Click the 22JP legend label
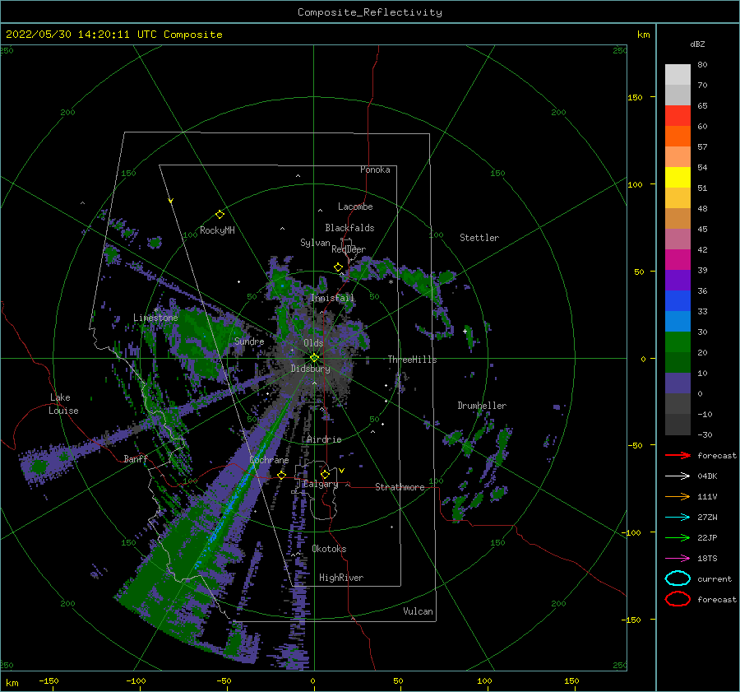The height and width of the screenshot is (692, 740). point(707,537)
